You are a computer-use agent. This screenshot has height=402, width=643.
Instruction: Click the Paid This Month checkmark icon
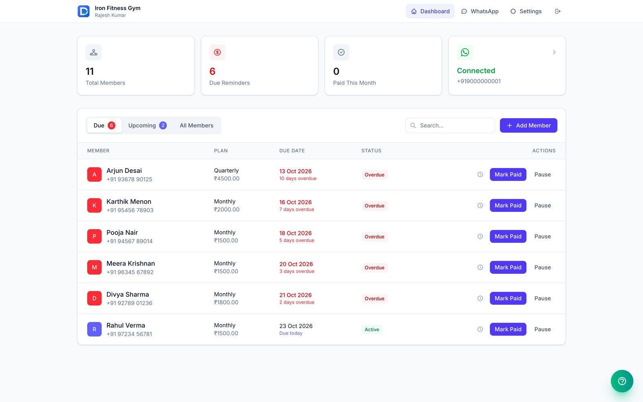[341, 52]
